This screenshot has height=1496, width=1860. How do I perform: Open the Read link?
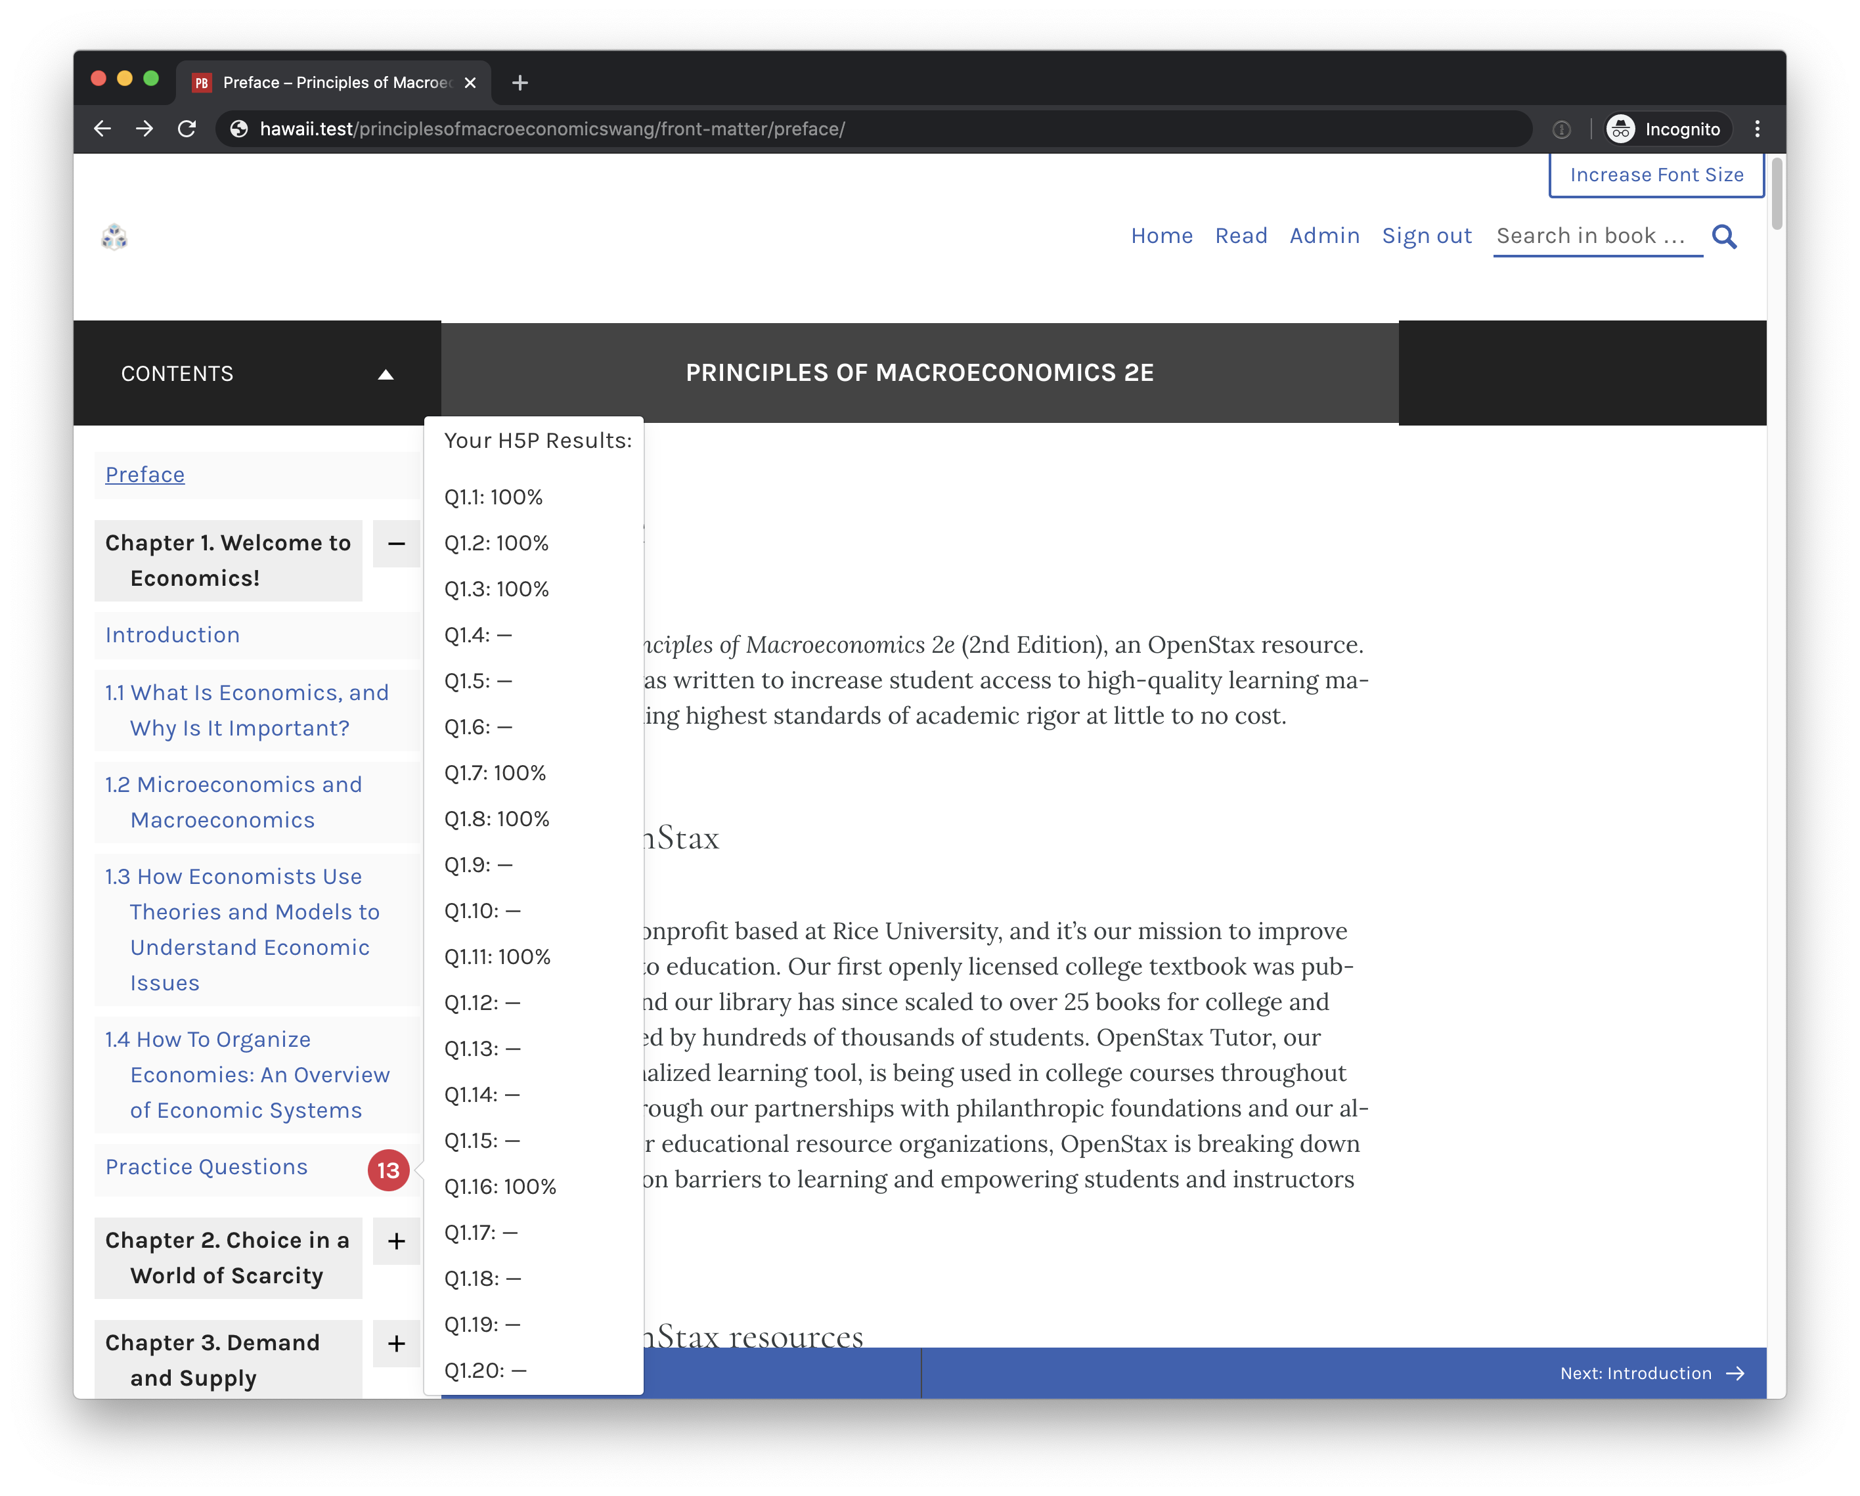1241,236
